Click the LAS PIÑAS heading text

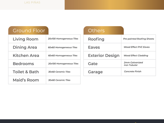coord(32,2)
